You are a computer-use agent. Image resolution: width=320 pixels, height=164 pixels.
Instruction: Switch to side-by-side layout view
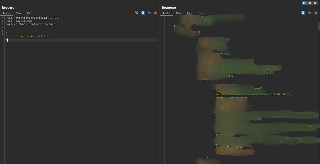click(304, 3)
